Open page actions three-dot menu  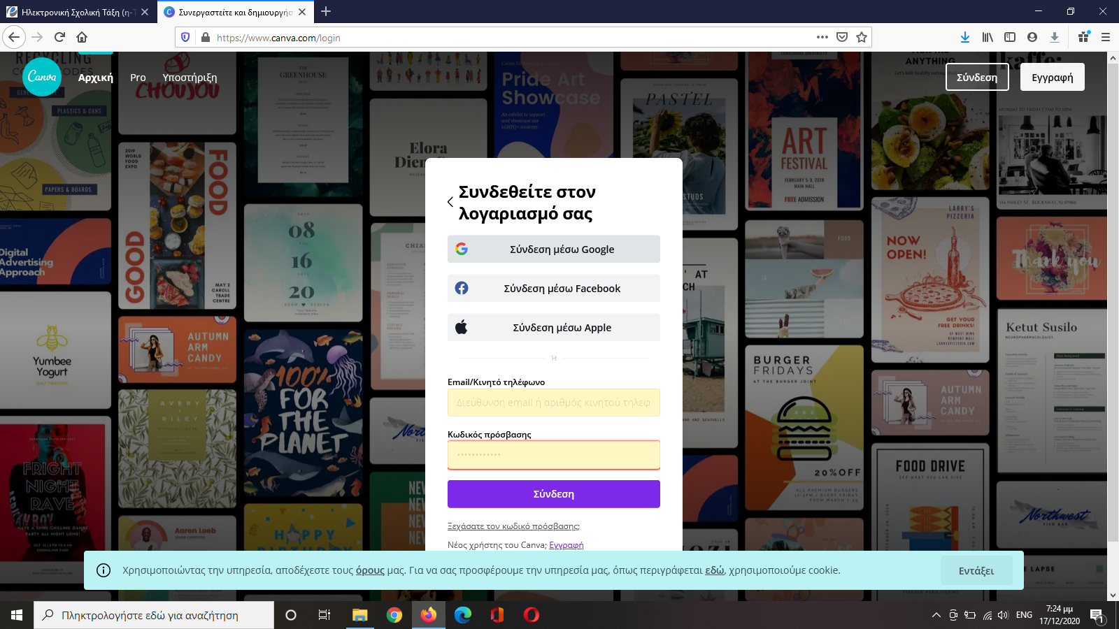coord(822,37)
